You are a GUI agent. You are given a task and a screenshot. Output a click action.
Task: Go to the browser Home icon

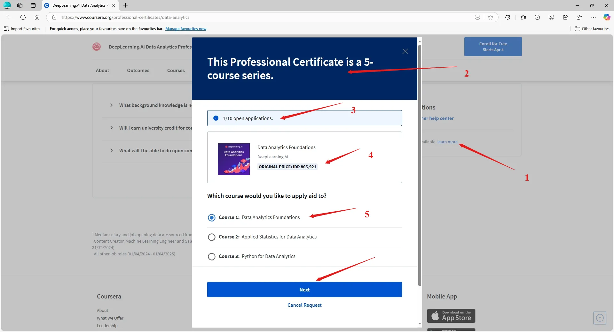[37, 17]
